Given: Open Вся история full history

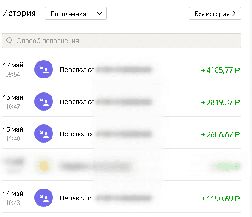Looking at the screenshot, I should (215, 13).
